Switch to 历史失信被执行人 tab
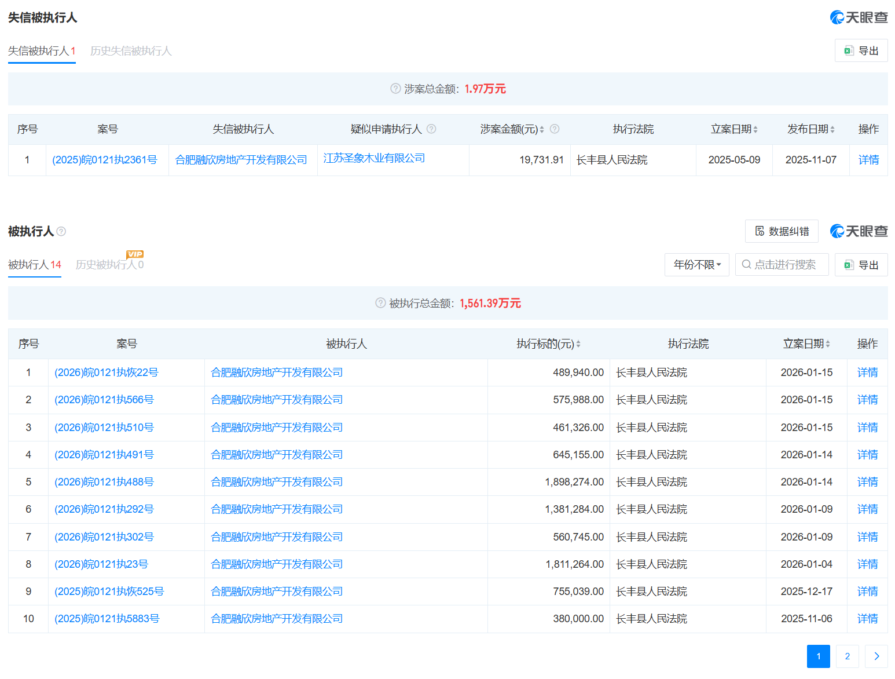 coord(131,51)
